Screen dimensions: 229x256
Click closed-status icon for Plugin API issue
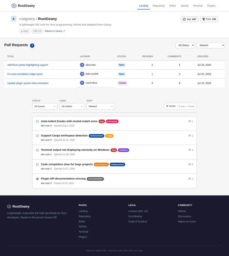pos(38,179)
